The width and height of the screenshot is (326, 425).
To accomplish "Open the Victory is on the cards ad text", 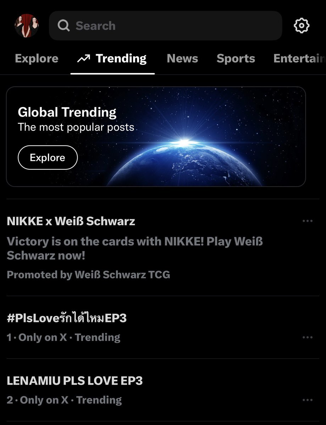I will tap(135, 248).
